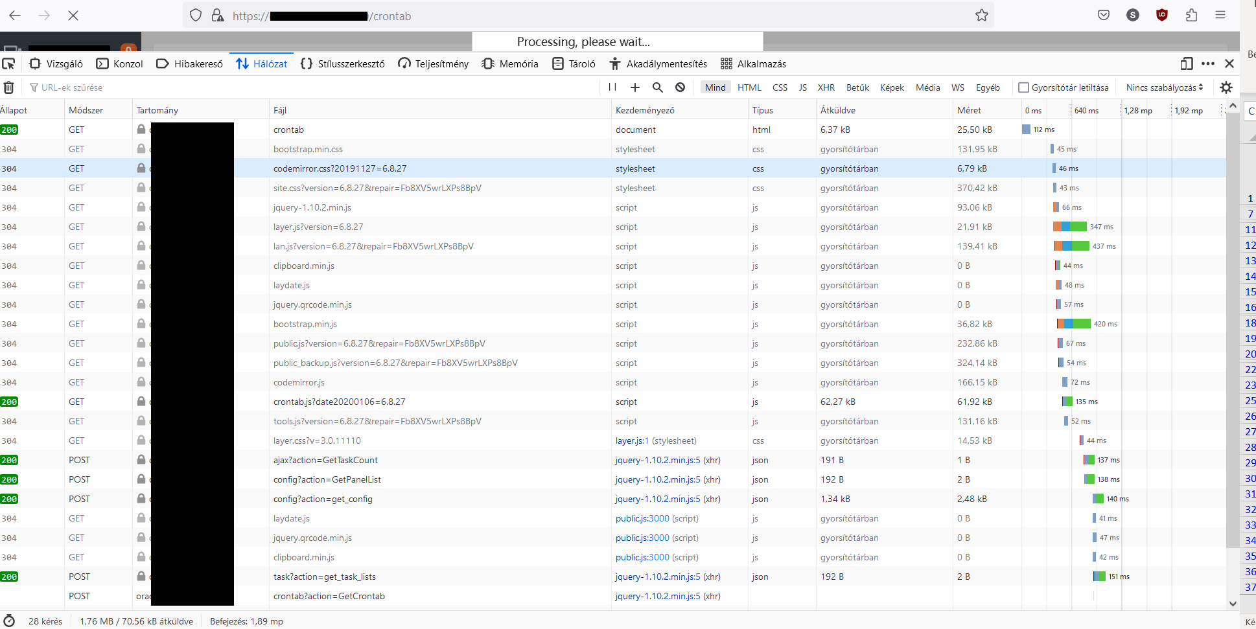Open jquery-1.10.2.min.js:5 initiator for GetTaskCount
The image size is (1256, 629).
[x=657, y=460]
